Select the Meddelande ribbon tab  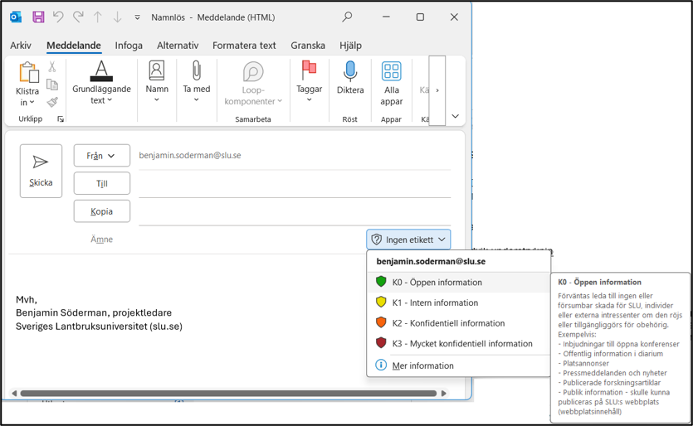(74, 46)
